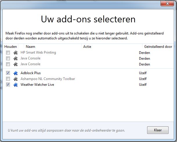The image size is (177, 142).
Task: Click the Klaar button
Action: (158, 130)
